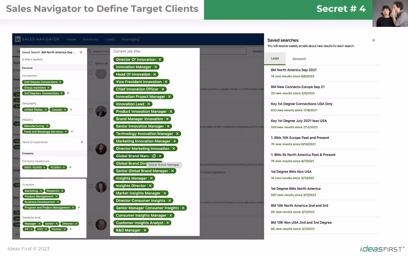Check the fourth lead result checkbox
Screen dimensions: 408x256
tap(91, 186)
